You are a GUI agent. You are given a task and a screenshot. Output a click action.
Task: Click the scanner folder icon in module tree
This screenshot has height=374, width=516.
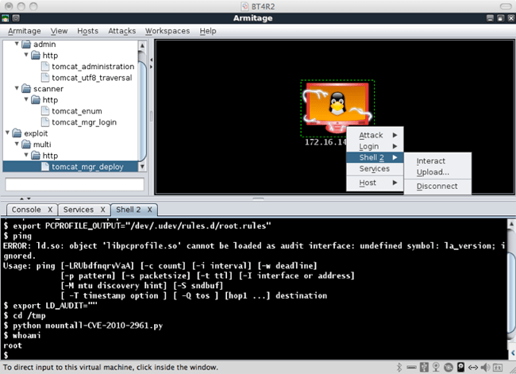coord(26,89)
